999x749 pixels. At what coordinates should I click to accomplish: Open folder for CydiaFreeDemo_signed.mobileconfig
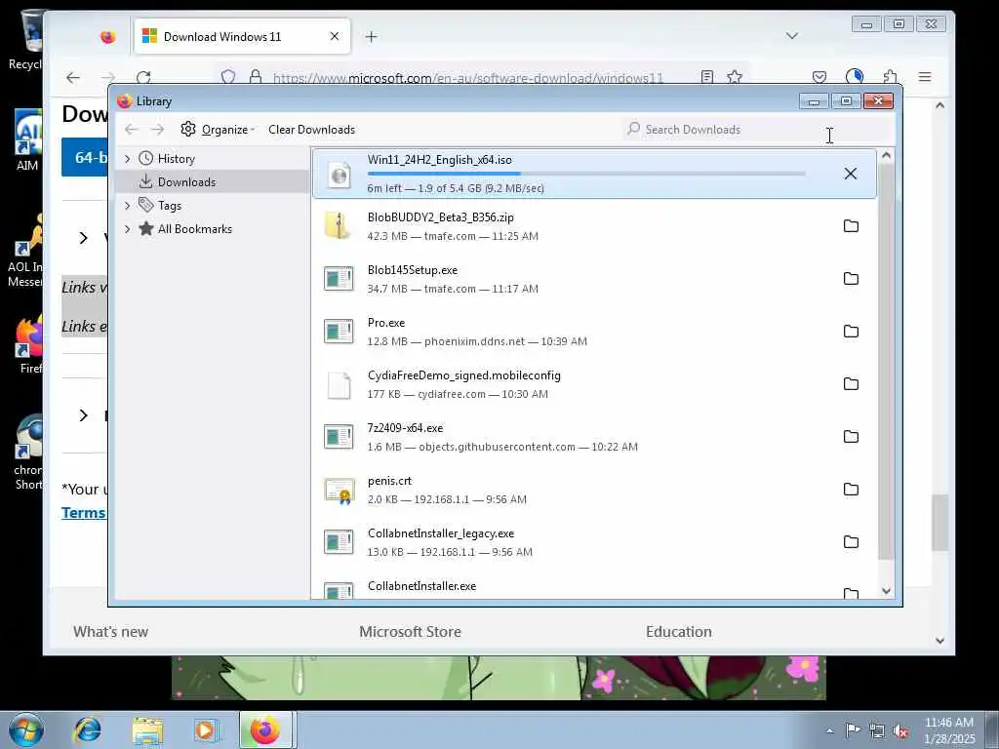point(851,383)
